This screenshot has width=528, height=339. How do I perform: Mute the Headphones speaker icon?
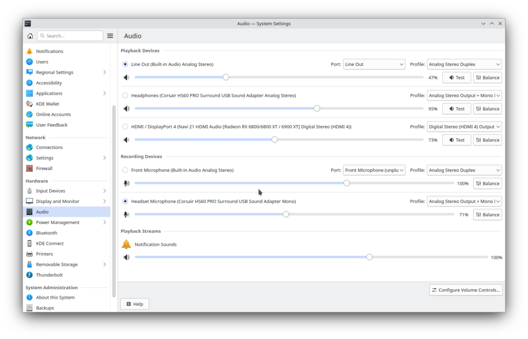pyautogui.click(x=126, y=109)
